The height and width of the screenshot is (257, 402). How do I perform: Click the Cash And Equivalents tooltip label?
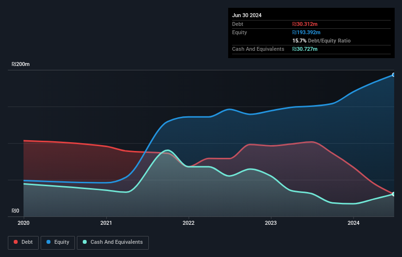tap(258, 49)
